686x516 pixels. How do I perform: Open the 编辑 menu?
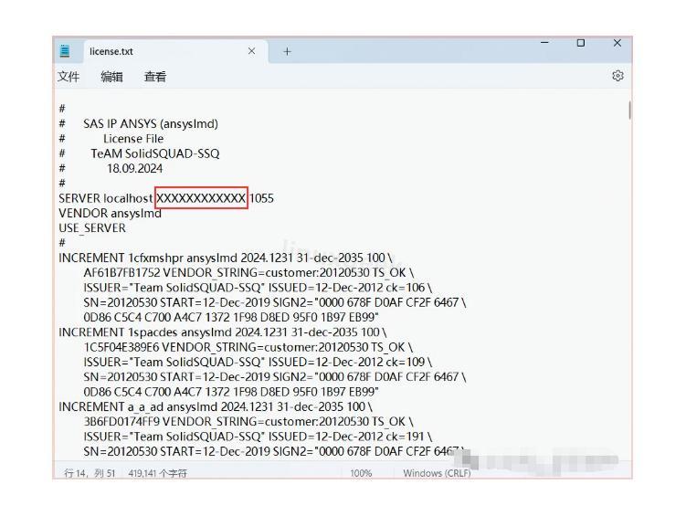click(x=111, y=78)
